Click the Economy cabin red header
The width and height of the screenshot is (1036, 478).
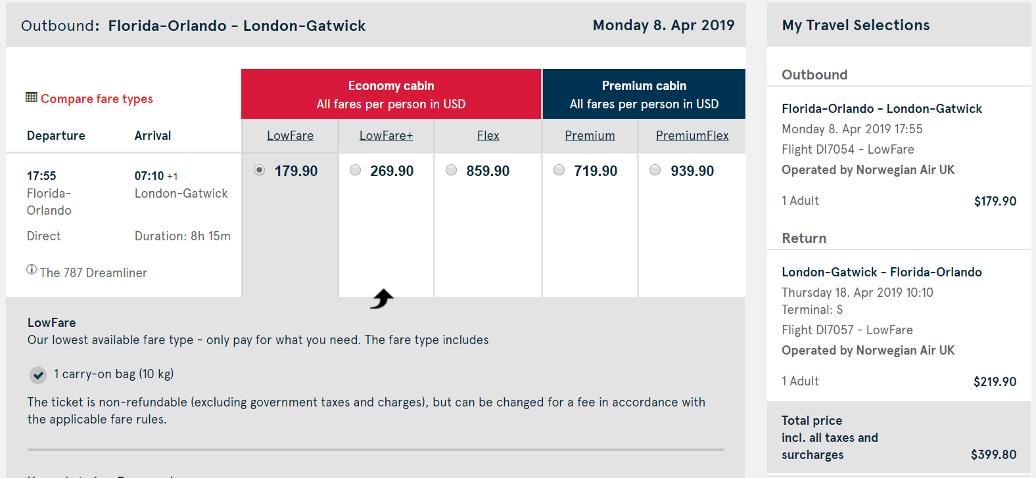391,95
